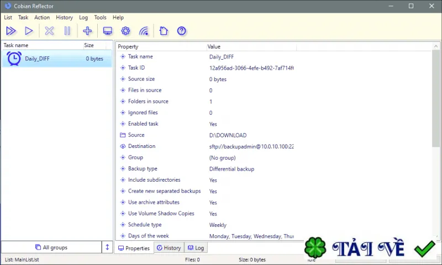Click the Size column header
442x265 pixels.
point(94,45)
